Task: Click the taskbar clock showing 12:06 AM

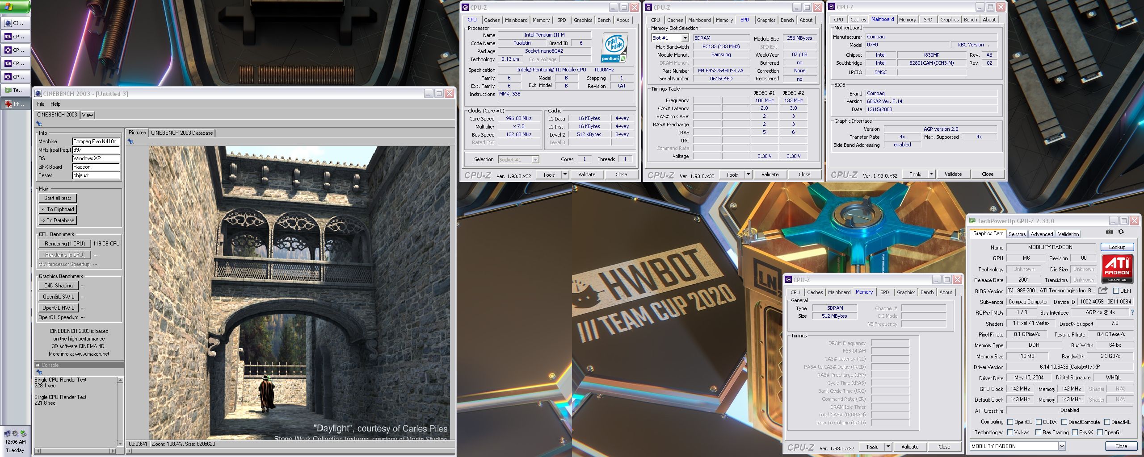Action: [x=15, y=442]
